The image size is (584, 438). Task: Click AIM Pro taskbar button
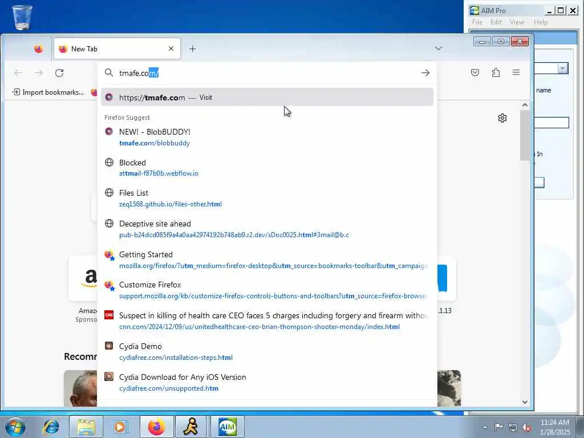pos(227,427)
